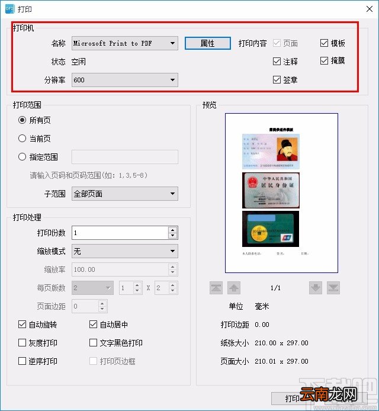This screenshot has height=411, width=379.
Task: Click 打印边距 value 0.00
Action: click(262, 325)
